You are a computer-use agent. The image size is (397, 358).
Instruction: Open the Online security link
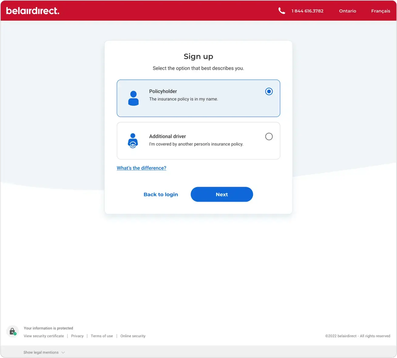click(x=133, y=336)
